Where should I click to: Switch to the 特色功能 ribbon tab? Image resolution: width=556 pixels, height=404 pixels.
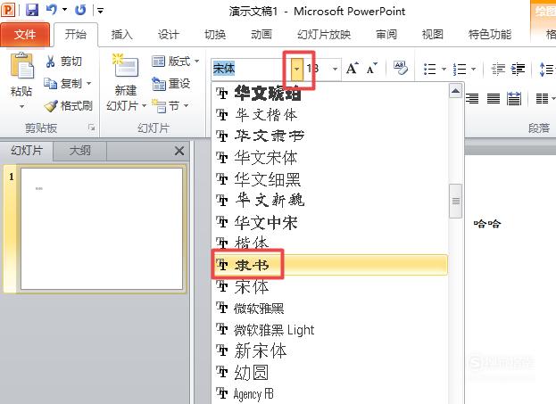490,35
